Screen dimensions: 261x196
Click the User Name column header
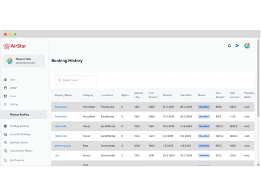tap(106, 95)
